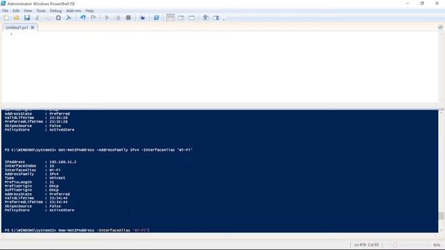
Task: Select the Untitled1.ps1 tab
Action: 17,28
